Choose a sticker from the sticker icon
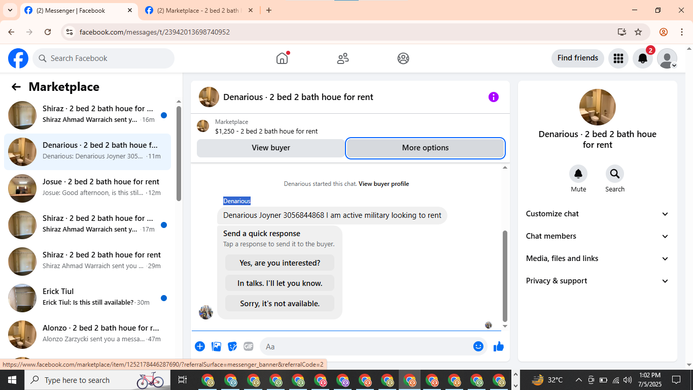The width and height of the screenshot is (693, 390). coord(232,346)
